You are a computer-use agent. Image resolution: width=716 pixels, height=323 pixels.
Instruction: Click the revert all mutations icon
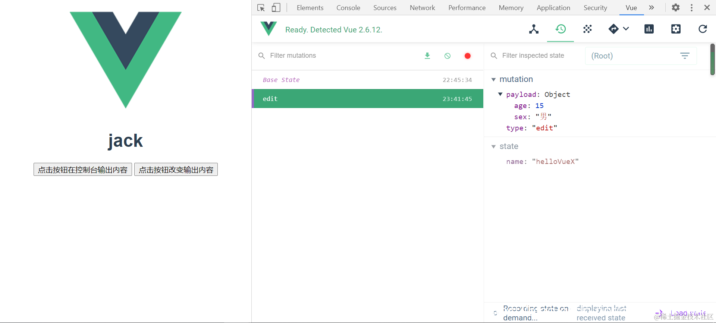click(x=447, y=56)
